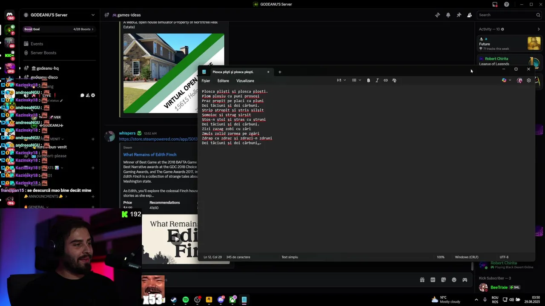This screenshot has width=545, height=306.
Task: Open the Copilot icon in Notepad
Action: click(x=504, y=80)
